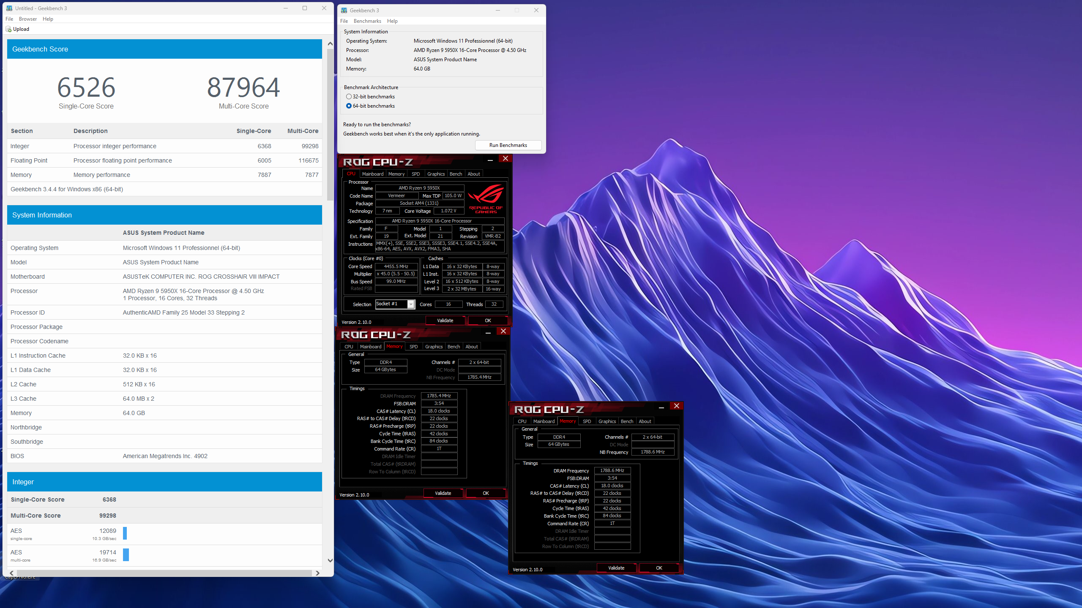Open Socket #1 selection dropdown in CPU-Z
1082x608 pixels.
click(410, 304)
